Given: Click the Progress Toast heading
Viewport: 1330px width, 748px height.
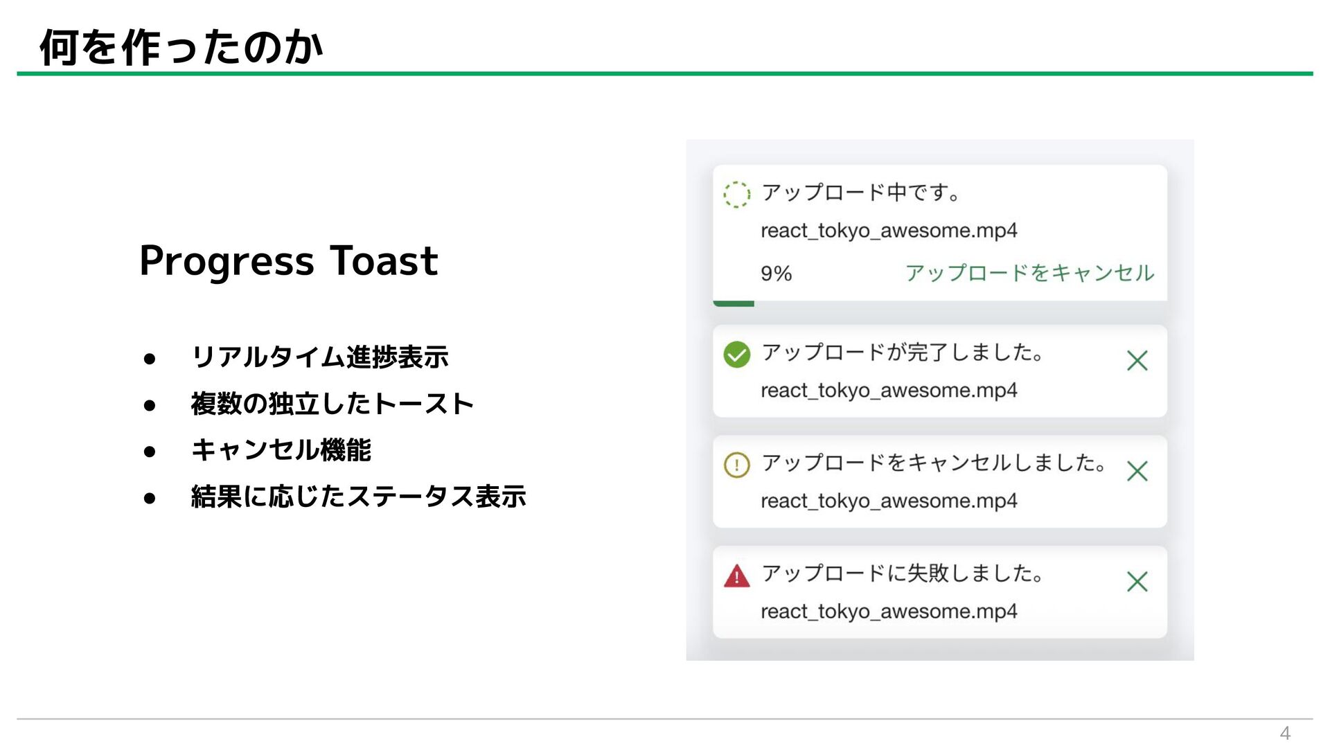Looking at the screenshot, I should (x=288, y=261).
